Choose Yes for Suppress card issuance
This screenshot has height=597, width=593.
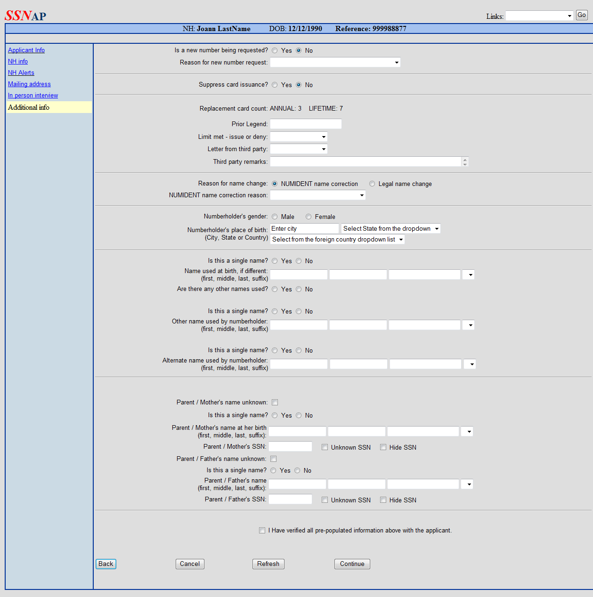(x=275, y=85)
